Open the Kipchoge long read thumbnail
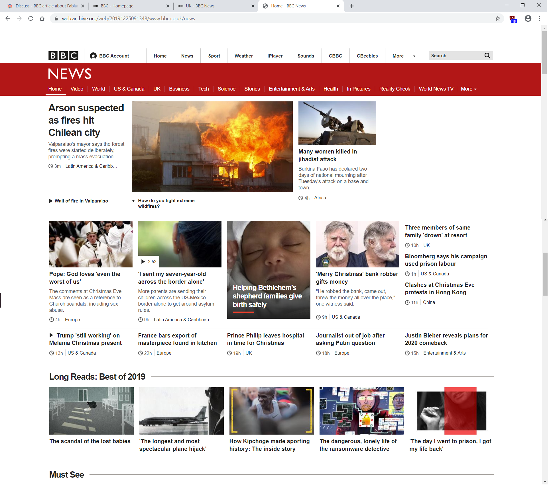Image resolution: width=549 pixels, height=487 pixels. click(x=271, y=411)
